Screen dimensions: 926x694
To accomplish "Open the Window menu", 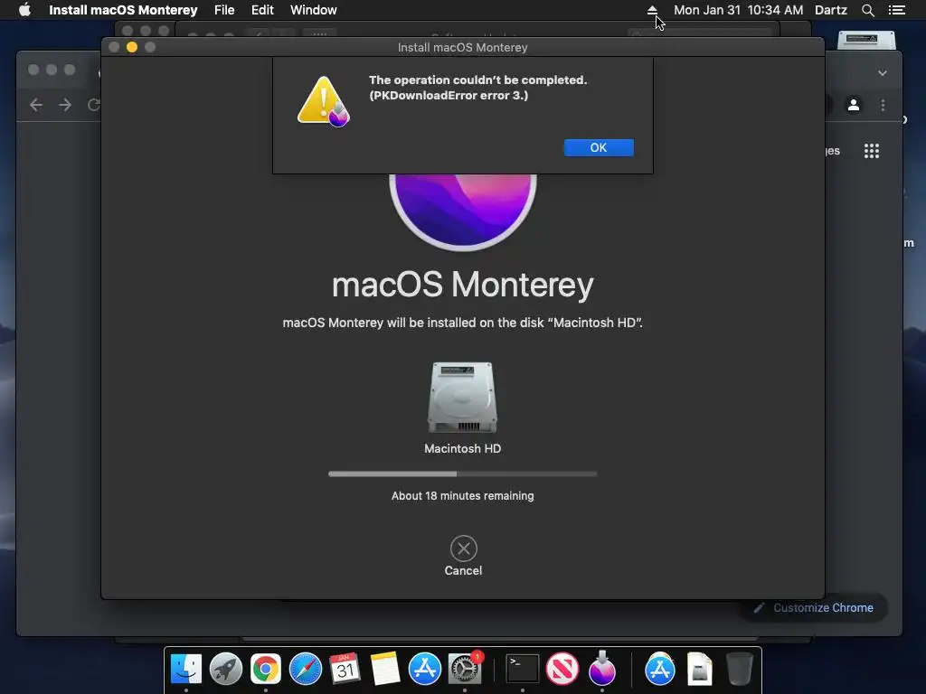I will [314, 10].
